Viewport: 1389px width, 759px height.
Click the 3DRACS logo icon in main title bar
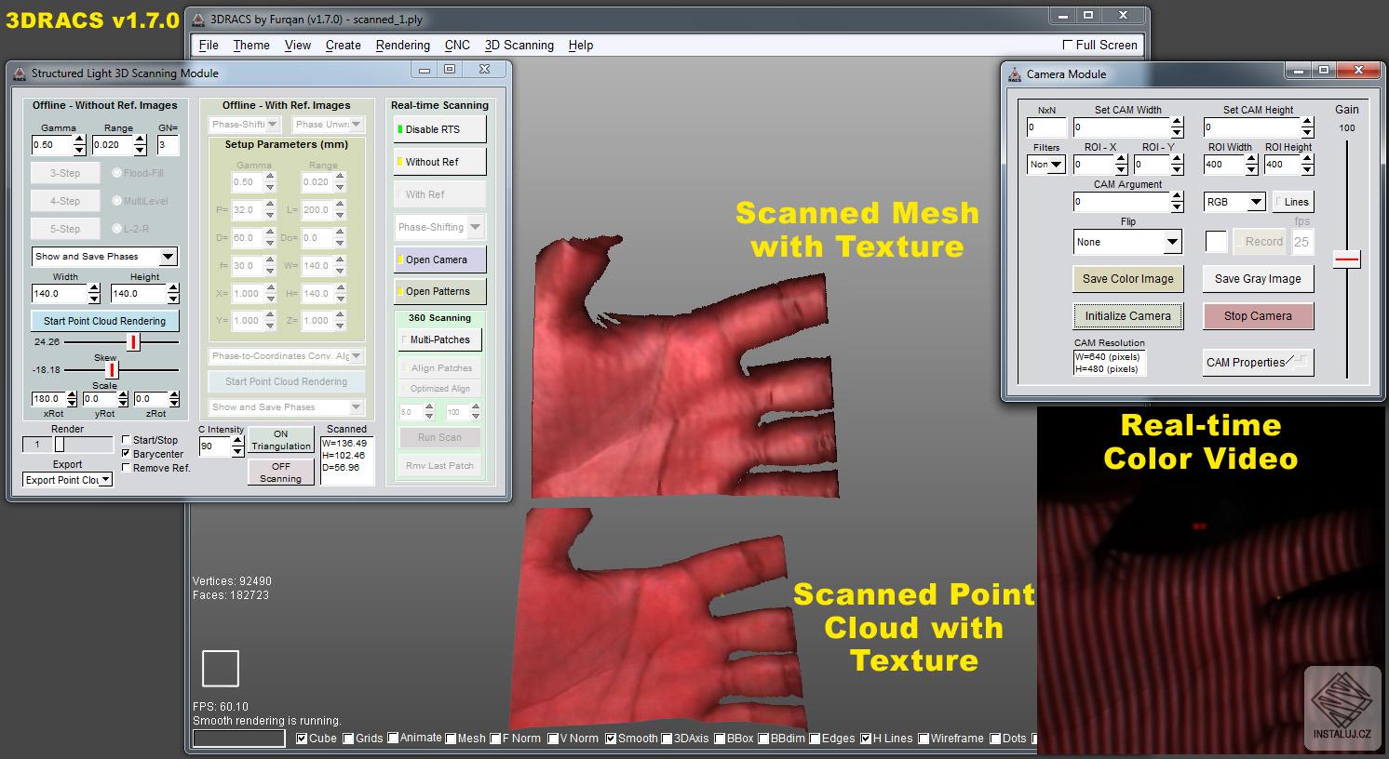point(198,19)
